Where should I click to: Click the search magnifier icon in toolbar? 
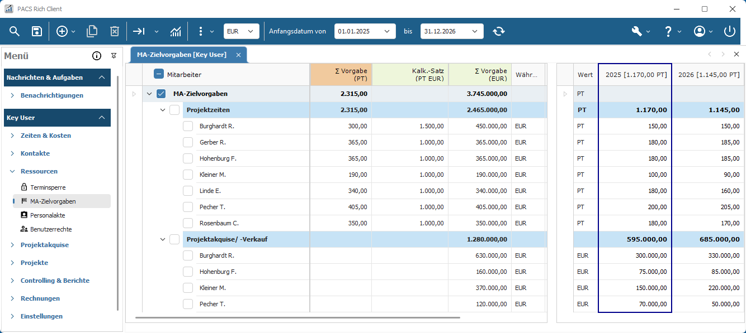(x=15, y=31)
